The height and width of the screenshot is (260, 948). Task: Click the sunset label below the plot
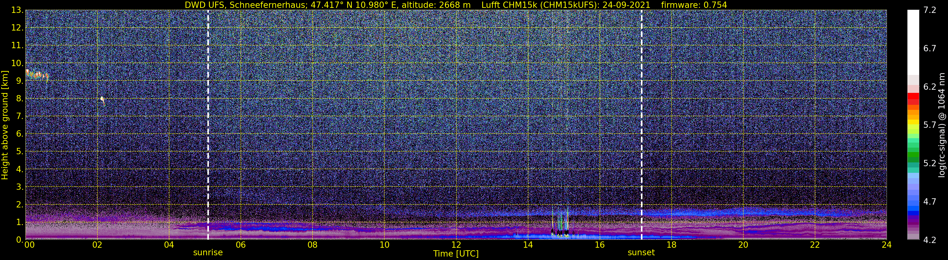click(641, 252)
